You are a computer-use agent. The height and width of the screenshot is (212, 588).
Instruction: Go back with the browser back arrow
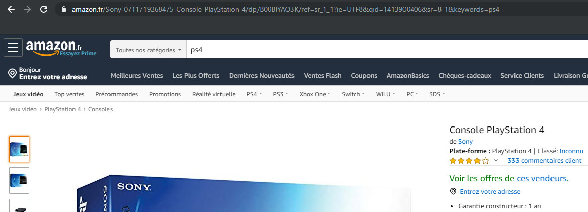[x=11, y=10]
